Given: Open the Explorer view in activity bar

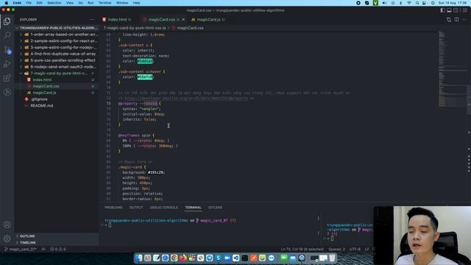Looking at the screenshot, I should 7,21.
